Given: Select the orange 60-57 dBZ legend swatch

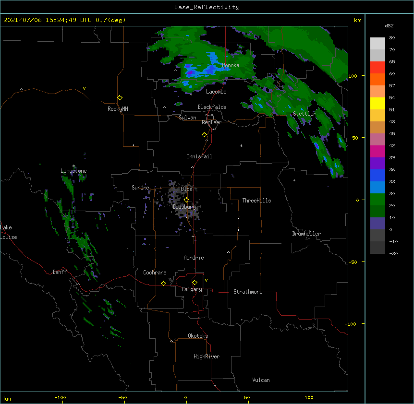Looking at the screenshot, I should coord(377,79).
